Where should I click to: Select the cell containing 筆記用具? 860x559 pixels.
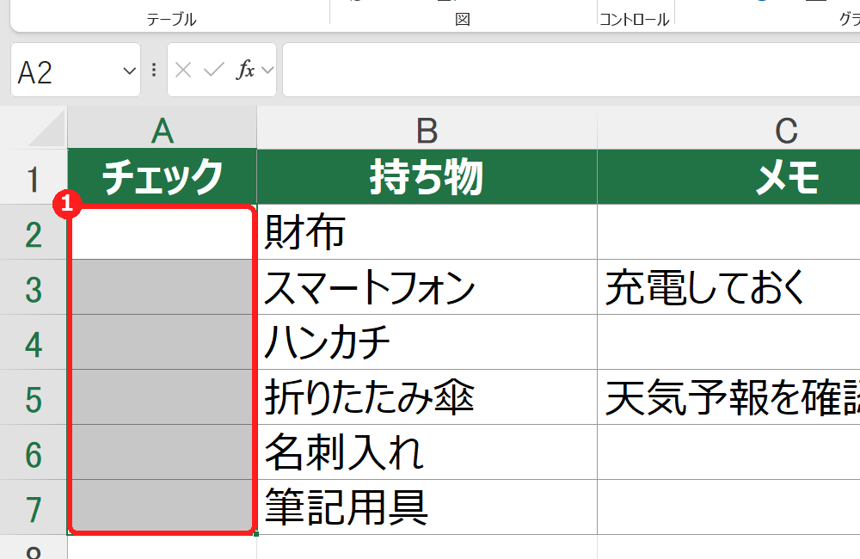[x=427, y=507]
